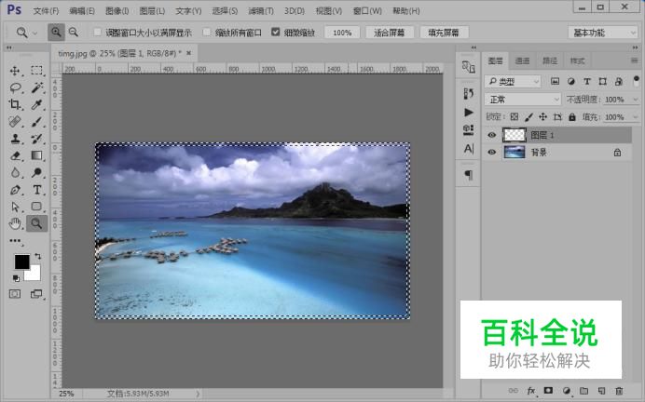
Task: Uncheck the 细微缩放 checkbox
Action: 276,32
